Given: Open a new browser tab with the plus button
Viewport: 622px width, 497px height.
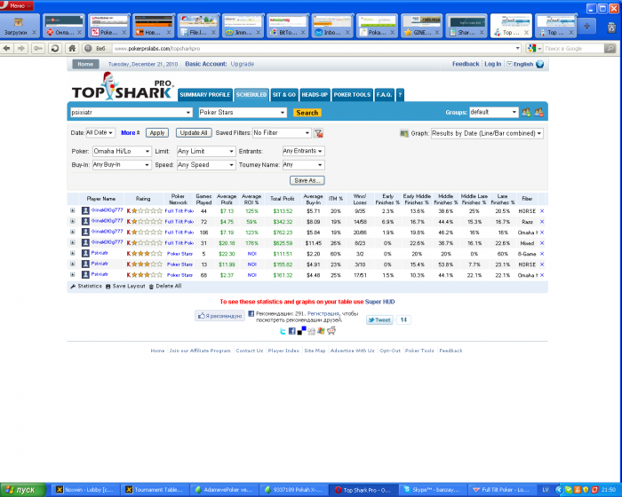Looking at the screenshot, I should click(586, 26).
